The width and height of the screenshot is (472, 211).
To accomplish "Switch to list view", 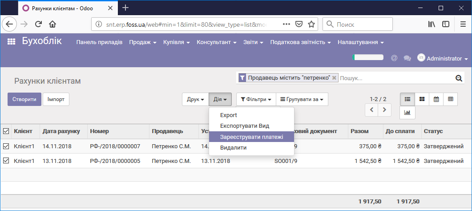I will pos(407,99).
